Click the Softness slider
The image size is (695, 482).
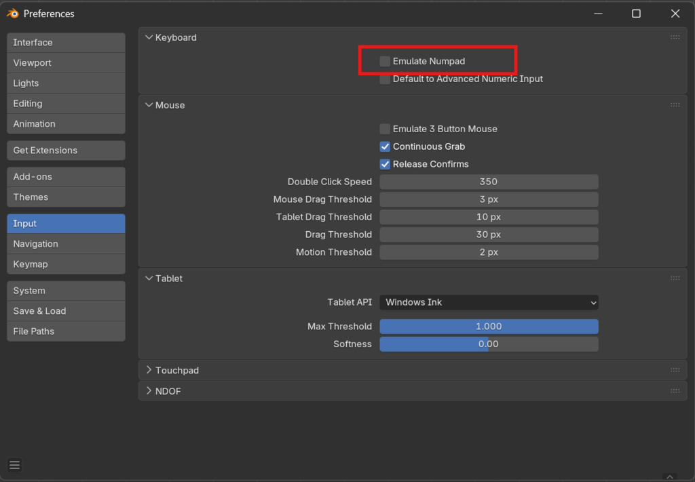(x=489, y=344)
